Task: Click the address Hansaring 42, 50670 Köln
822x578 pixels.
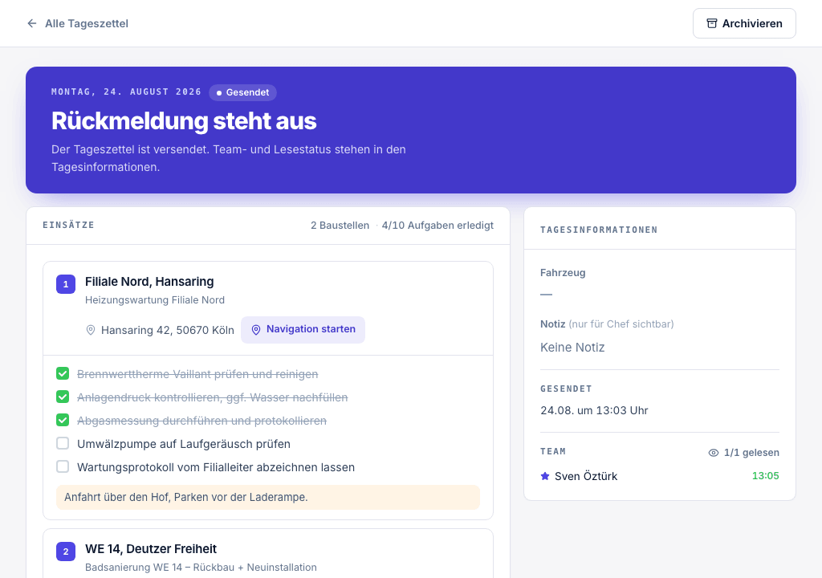Action: 168,330
